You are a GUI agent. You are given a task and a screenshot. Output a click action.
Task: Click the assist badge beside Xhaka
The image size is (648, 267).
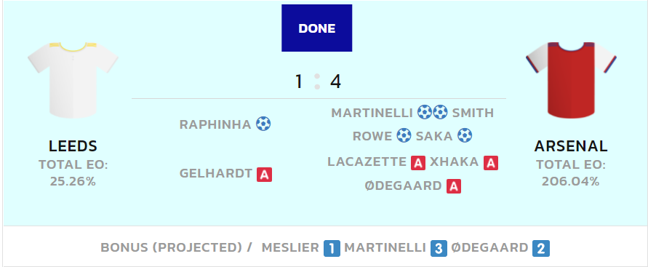pyautogui.click(x=491, y=163)
